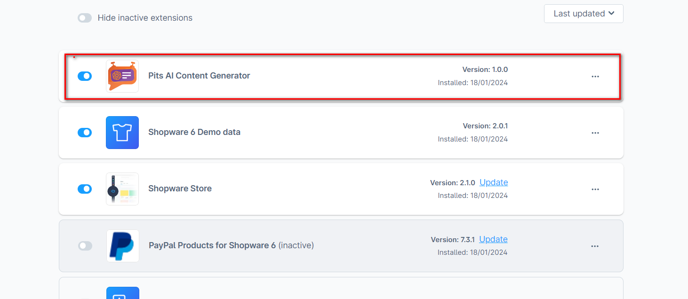Click the Hide inactive extensions label
Screen dimensions: 688x299
pyautogui.click(x=145, y=18)
